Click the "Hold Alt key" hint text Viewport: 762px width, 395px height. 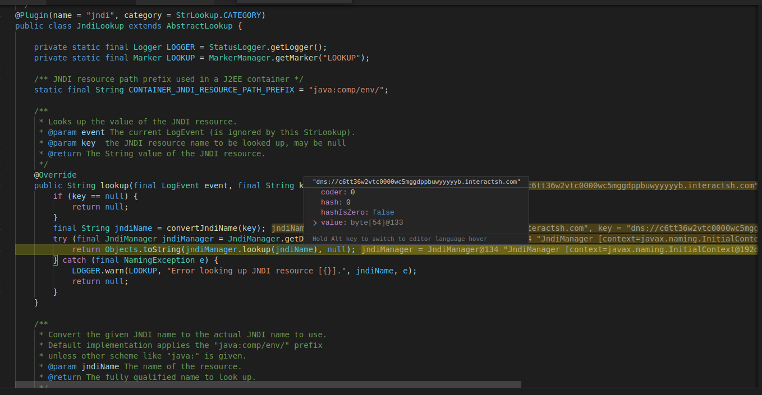(400, 239)
